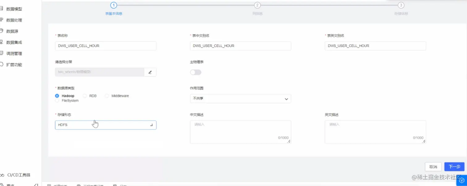
Task: Open 数据集成 in the sidebar
Action: [14, 43]
